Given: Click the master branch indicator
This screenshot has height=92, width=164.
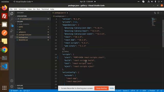Looking at the screenshot, I should (x=14, y=91).
